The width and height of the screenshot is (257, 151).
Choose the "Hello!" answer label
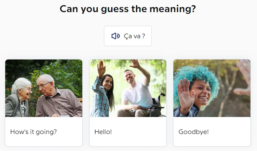click(x=103, y=132)
